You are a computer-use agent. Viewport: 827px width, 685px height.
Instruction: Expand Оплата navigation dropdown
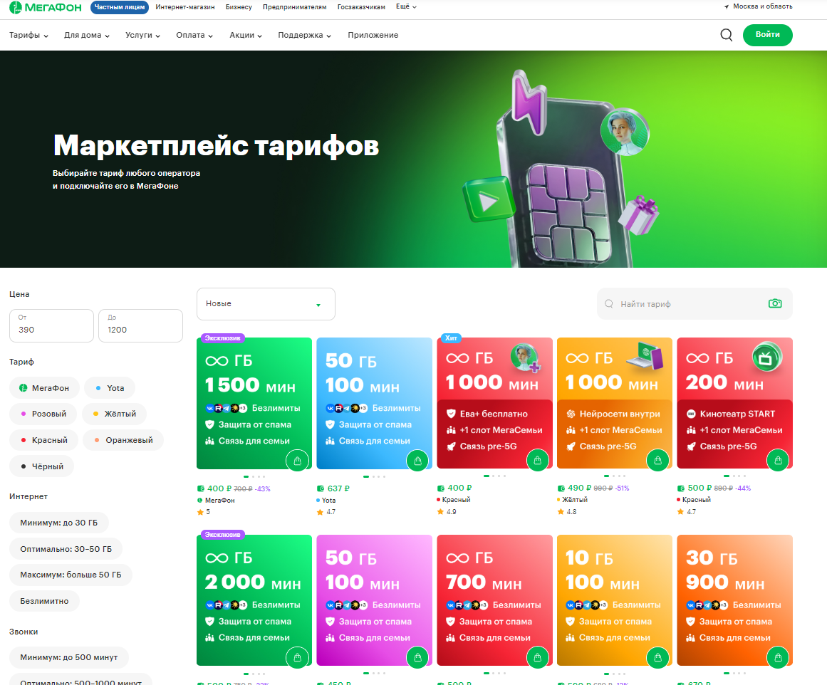click(194, 35)
